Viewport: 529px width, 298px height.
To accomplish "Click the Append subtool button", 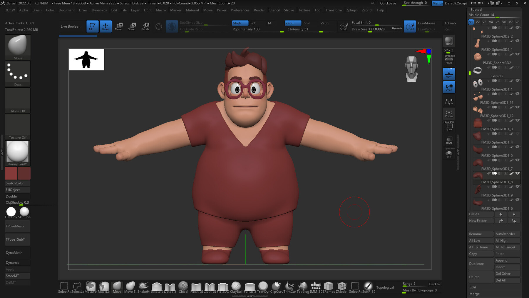I will tap(507, 261).
